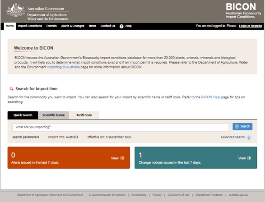
Task: Expand Advanced Search options
Action: pyautogui.click(x=236, y=137)
